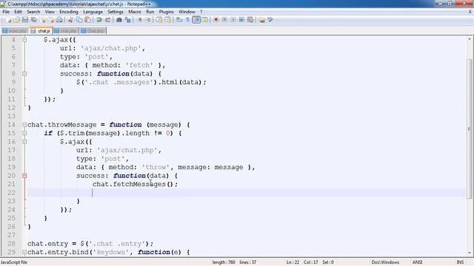
Task: Toggle show all characters pilcrow
Action: (187, 20)
